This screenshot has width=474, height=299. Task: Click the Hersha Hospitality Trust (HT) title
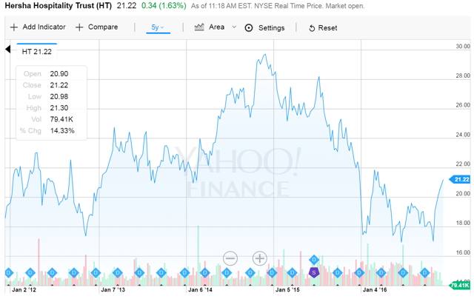[59, 6]
